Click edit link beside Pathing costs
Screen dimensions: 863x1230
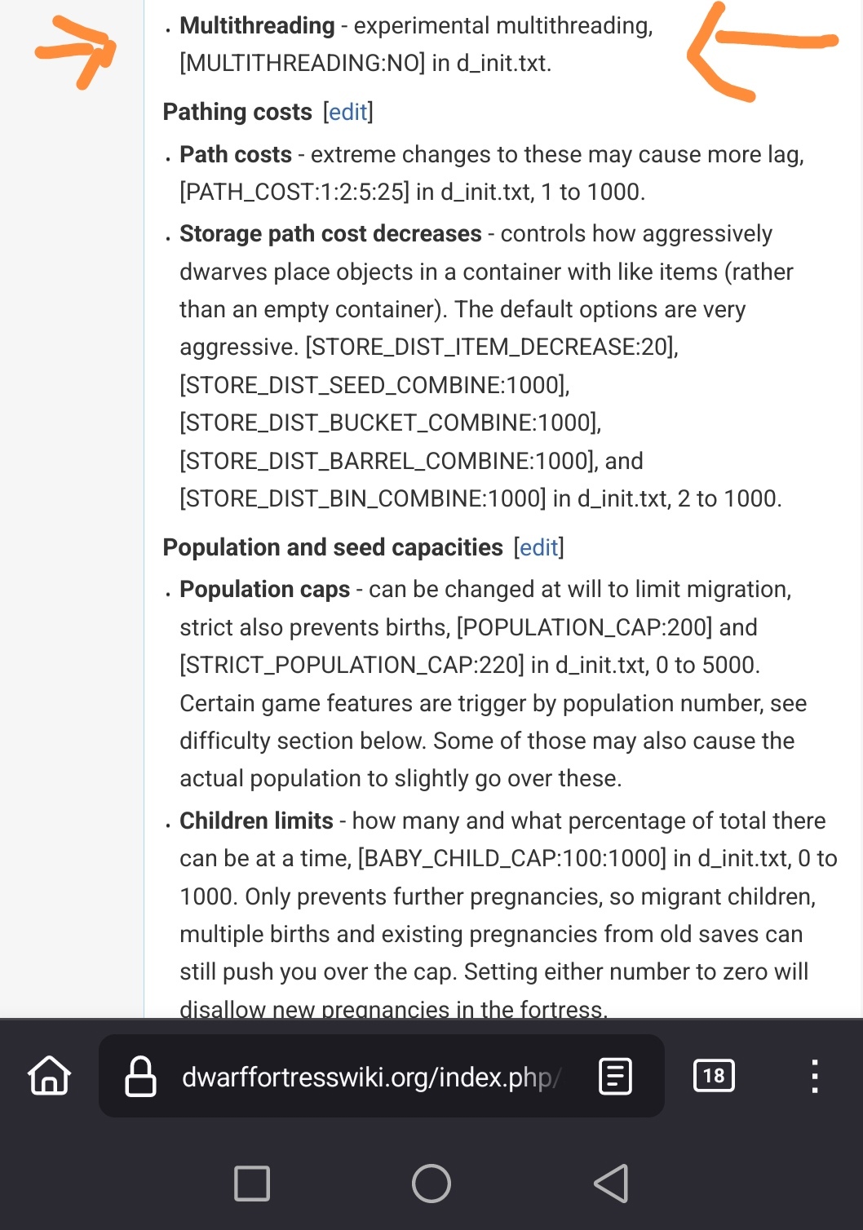(348, 112)
